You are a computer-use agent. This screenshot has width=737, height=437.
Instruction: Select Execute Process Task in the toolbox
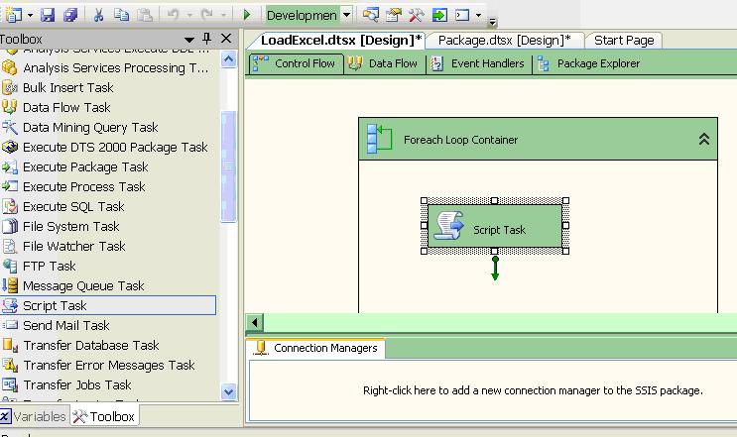coord(108,187)
